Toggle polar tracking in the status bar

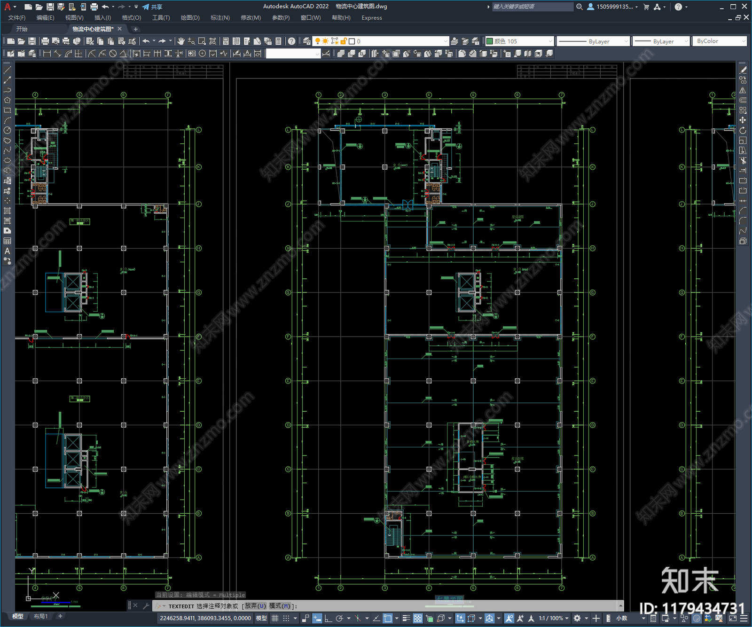(339, 618)
